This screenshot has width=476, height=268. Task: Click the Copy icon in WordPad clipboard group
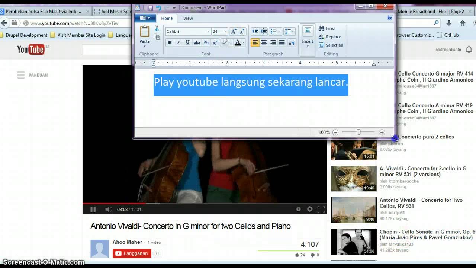click(x=157, y=37)
